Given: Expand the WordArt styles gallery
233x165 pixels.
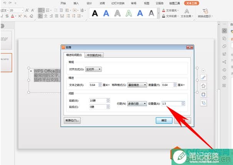Looking at the screenshot, I should [158, 13].
